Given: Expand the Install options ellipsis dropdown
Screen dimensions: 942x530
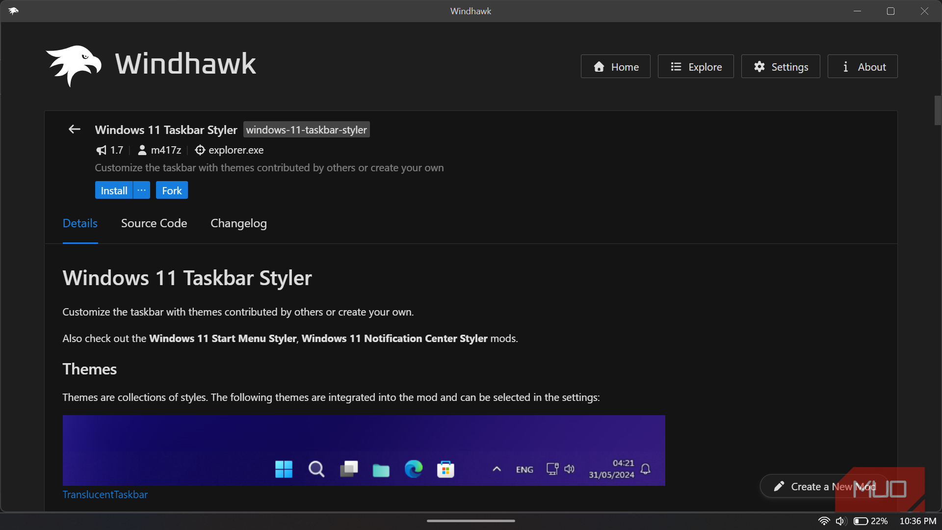Looking at the screenshot, I should tap(141, 190).
